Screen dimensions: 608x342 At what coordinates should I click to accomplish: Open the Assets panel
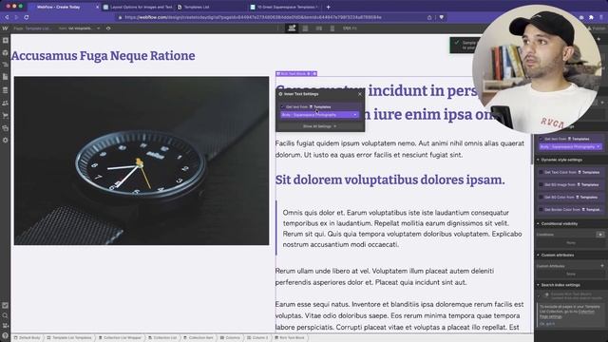[5, 127]
